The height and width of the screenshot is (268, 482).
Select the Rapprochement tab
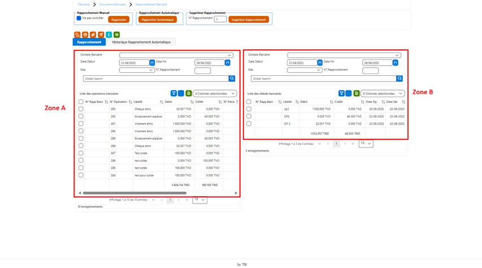coord(89,42)
